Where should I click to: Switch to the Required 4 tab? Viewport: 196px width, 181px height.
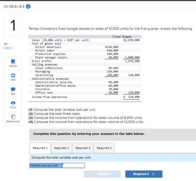click(x=104, y=148)
